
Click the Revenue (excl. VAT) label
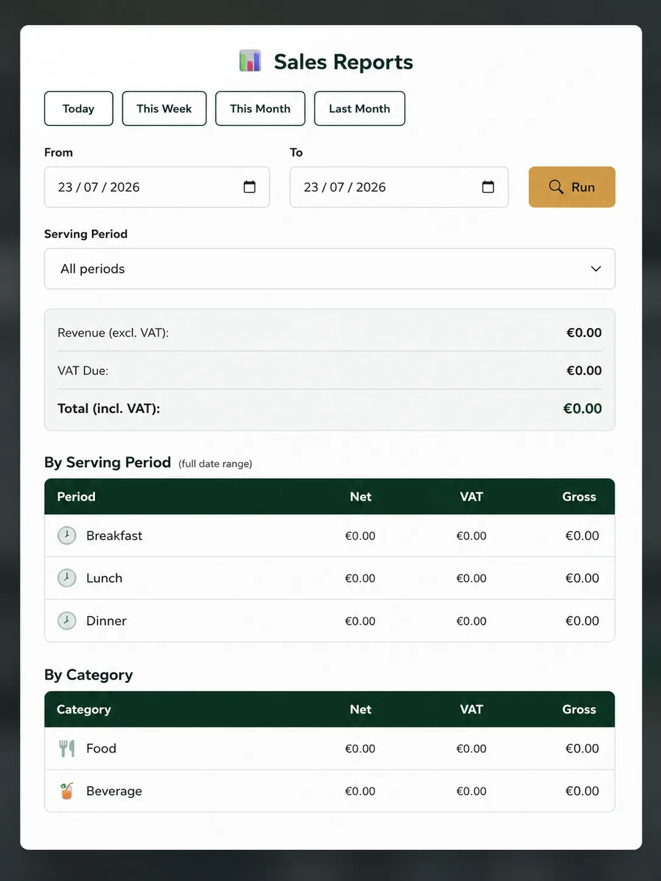click(x=113, y=333)
